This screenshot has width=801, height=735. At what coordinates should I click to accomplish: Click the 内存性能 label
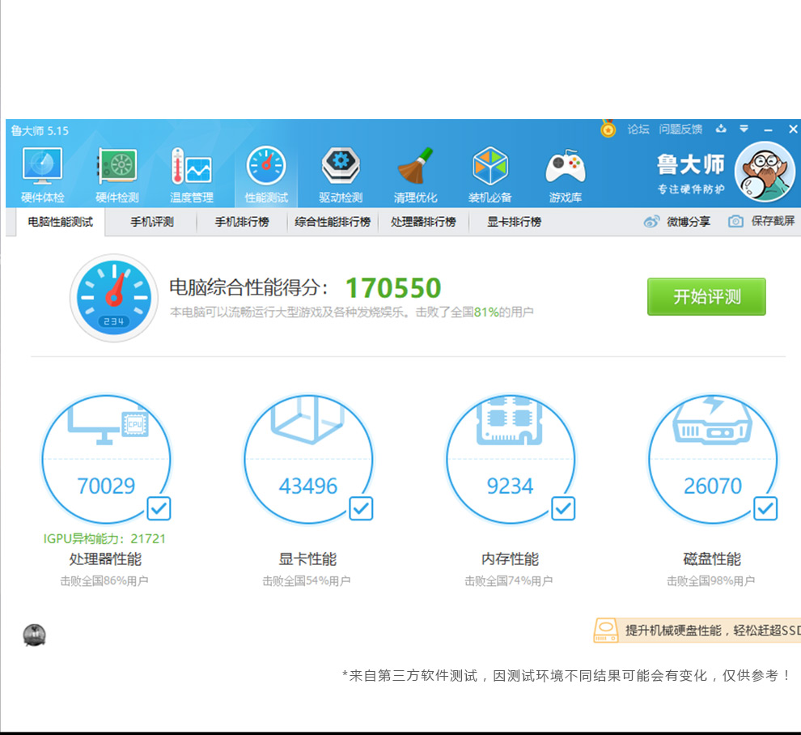tap(510, 559)
